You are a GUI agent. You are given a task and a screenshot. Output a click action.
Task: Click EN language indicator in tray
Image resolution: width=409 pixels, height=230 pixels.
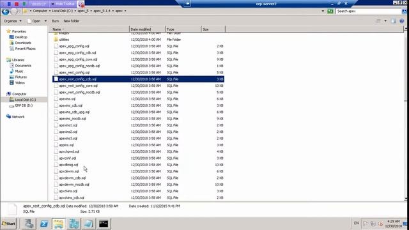357,223
